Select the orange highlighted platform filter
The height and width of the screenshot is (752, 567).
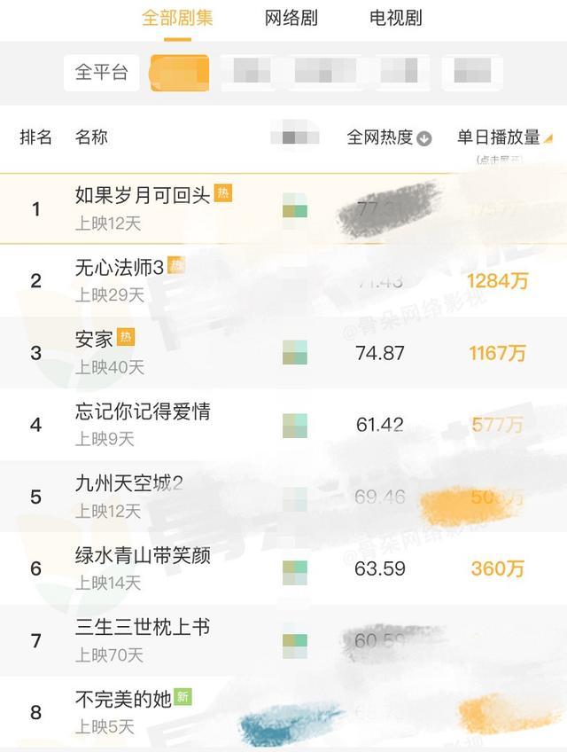[x=180, y=73]
